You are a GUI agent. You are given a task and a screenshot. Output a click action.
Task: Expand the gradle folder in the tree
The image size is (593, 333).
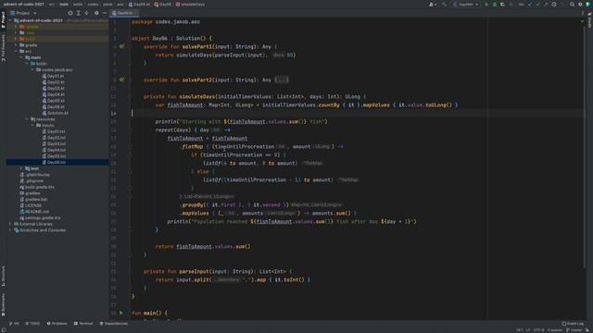pos(16,45)
